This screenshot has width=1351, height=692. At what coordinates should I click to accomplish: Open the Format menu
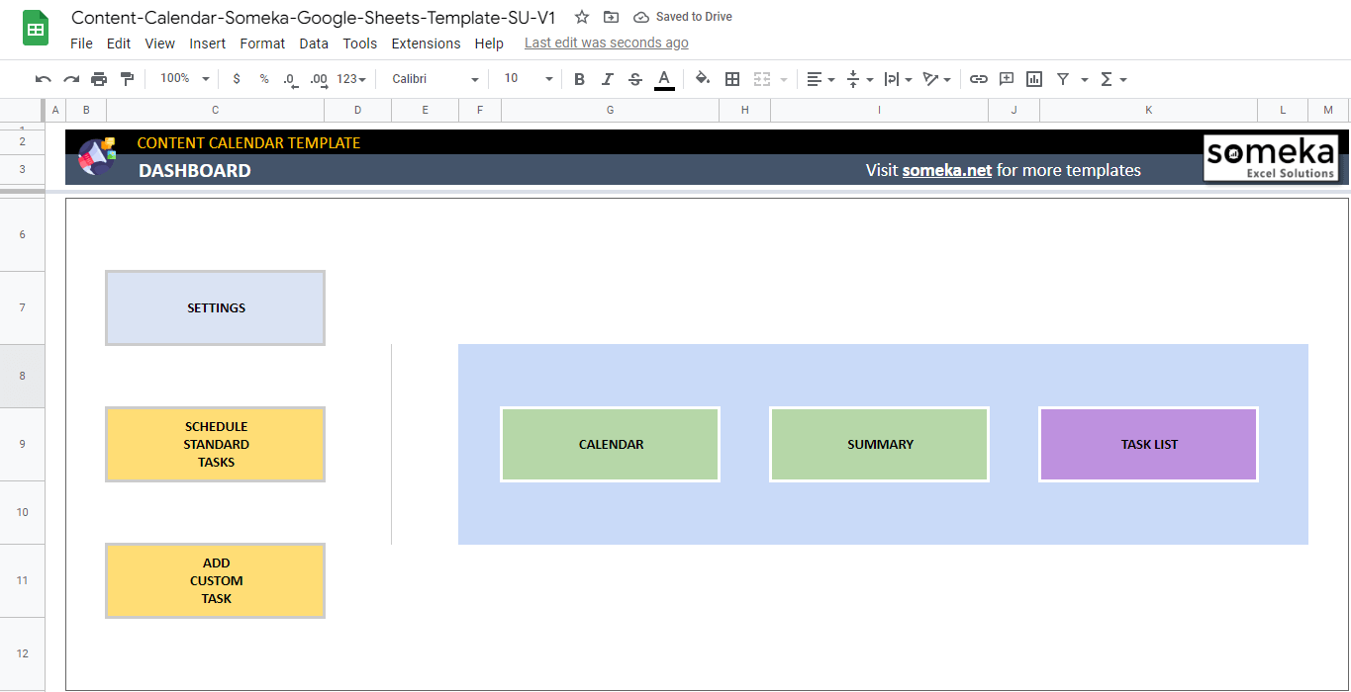coord(262,43)
